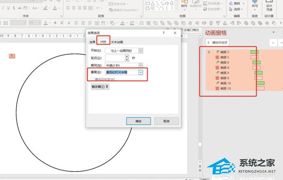
Task: Open the 排列 arrange menu
Action: pos(184,5)
